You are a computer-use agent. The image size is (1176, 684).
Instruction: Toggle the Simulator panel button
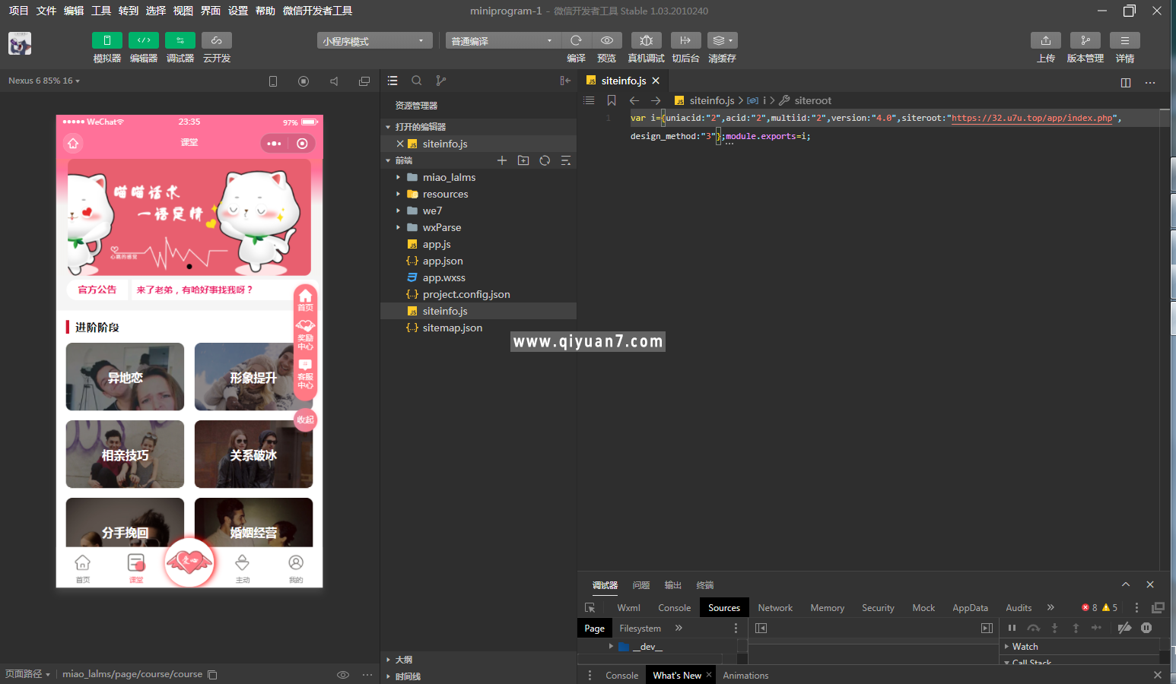click(107, 40)
